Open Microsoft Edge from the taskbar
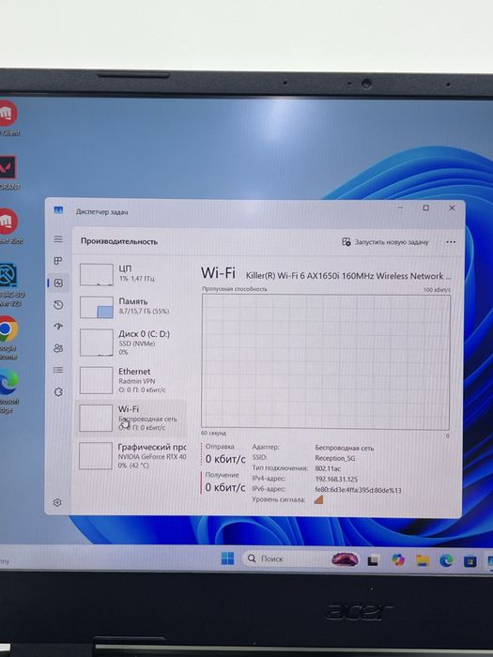Viewport: 493px width, 657px height. [x=446, y=560]
